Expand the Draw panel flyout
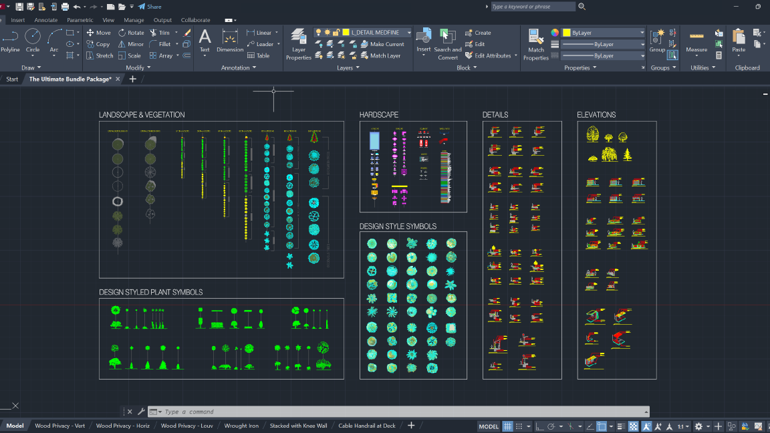The width and height of the screenshot is (770, 433). point(31,67)
